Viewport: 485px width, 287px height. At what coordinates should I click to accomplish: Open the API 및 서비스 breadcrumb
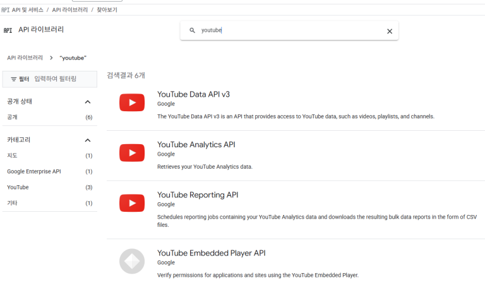coord(28,10)
